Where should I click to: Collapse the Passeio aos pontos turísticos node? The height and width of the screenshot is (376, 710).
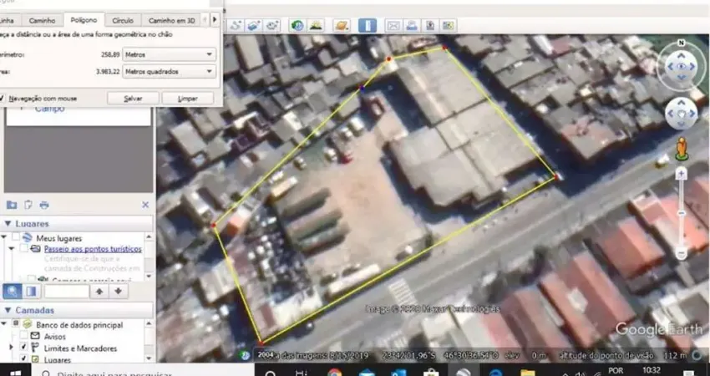pyautogui.click(x=11, y=249)
